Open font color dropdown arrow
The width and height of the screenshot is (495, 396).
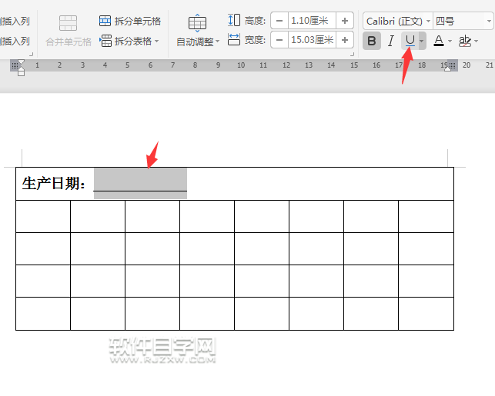coord(450,41)
